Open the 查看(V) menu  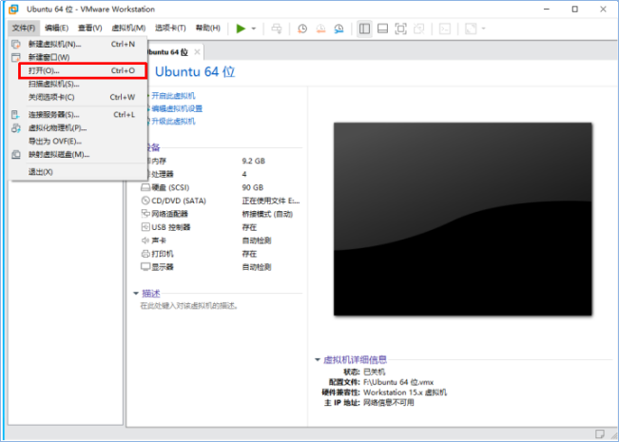coord(90,28)
